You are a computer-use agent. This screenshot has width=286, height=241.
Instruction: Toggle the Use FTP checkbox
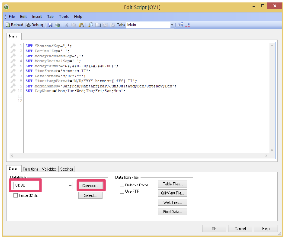[x=122, y=191]
